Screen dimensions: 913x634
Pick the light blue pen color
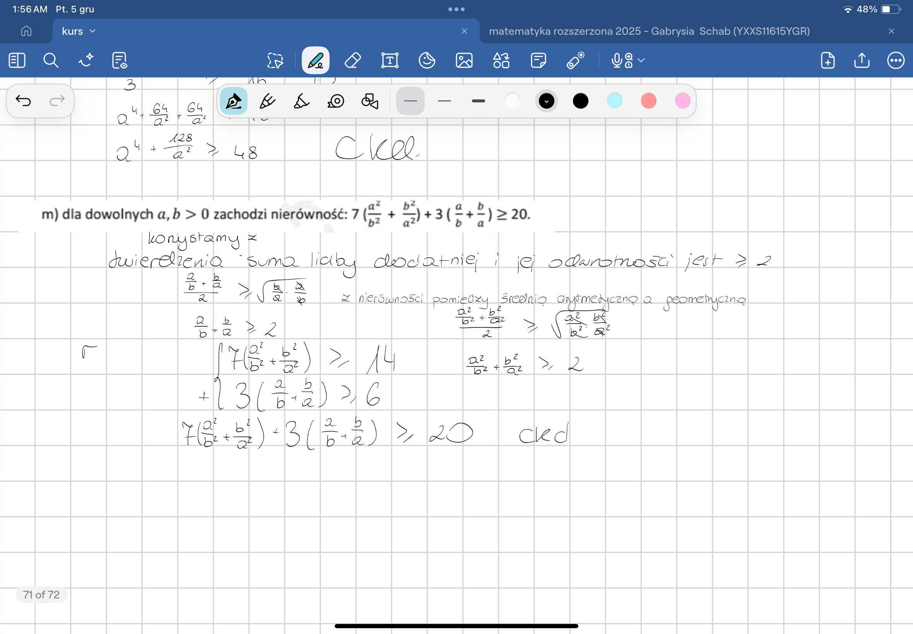(614, 101)
